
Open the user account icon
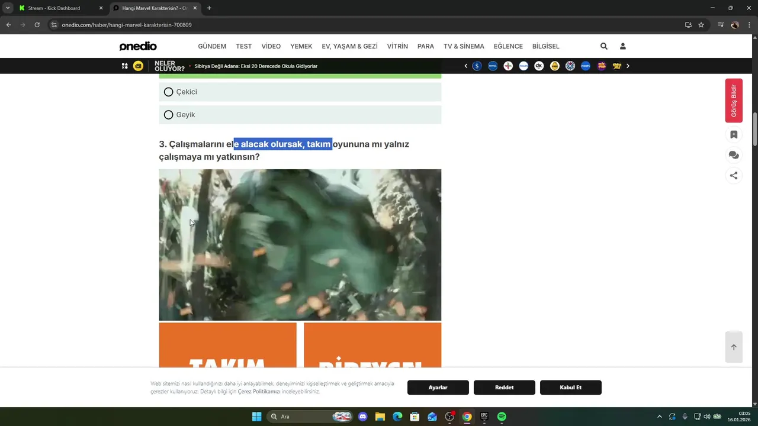[622, 46]
